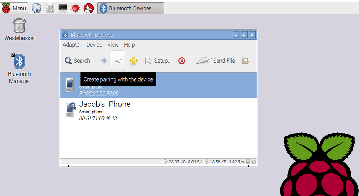Open the Wastebasket desktop icon
Screen dimensions: 359x196
click(20, 30)
